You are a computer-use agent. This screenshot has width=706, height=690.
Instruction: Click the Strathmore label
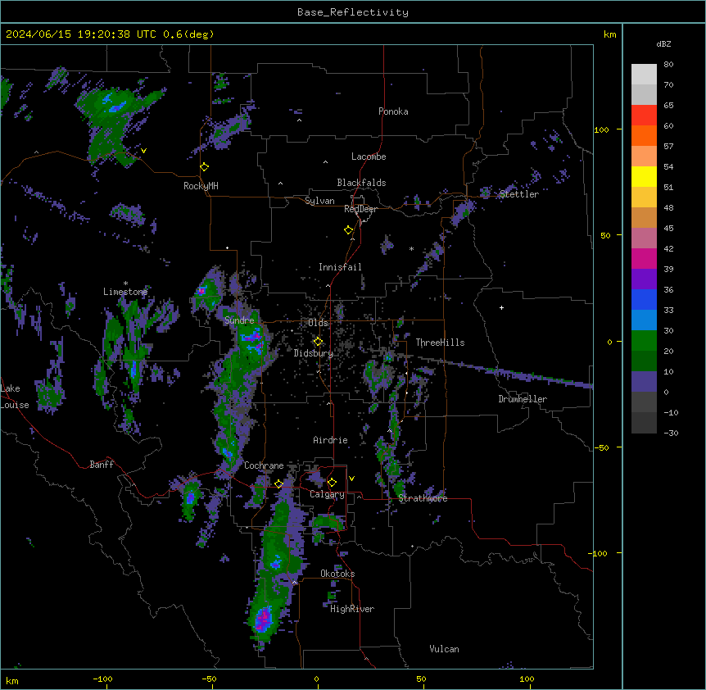coord(423,498)
